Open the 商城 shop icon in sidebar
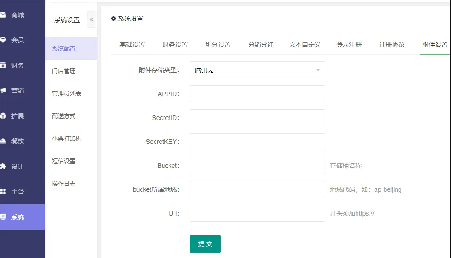Image resolution: width=451 pixels, height=258 pixels. click(x=3, y=14)
